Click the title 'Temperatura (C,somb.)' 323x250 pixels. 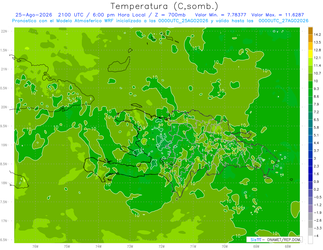click(x=164, y=6)
